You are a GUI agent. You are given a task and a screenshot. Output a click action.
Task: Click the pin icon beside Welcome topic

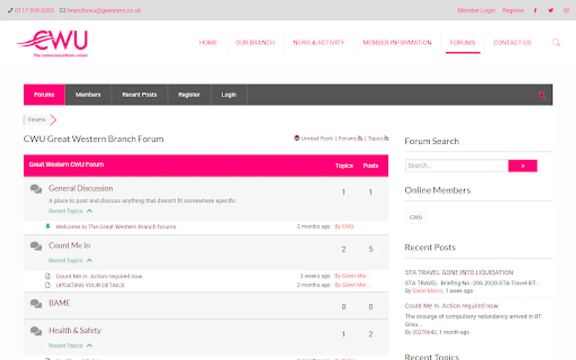[x=48, y=226]
